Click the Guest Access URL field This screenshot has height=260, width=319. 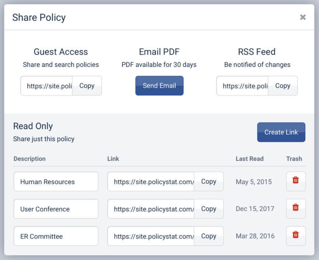click(46, 86)
